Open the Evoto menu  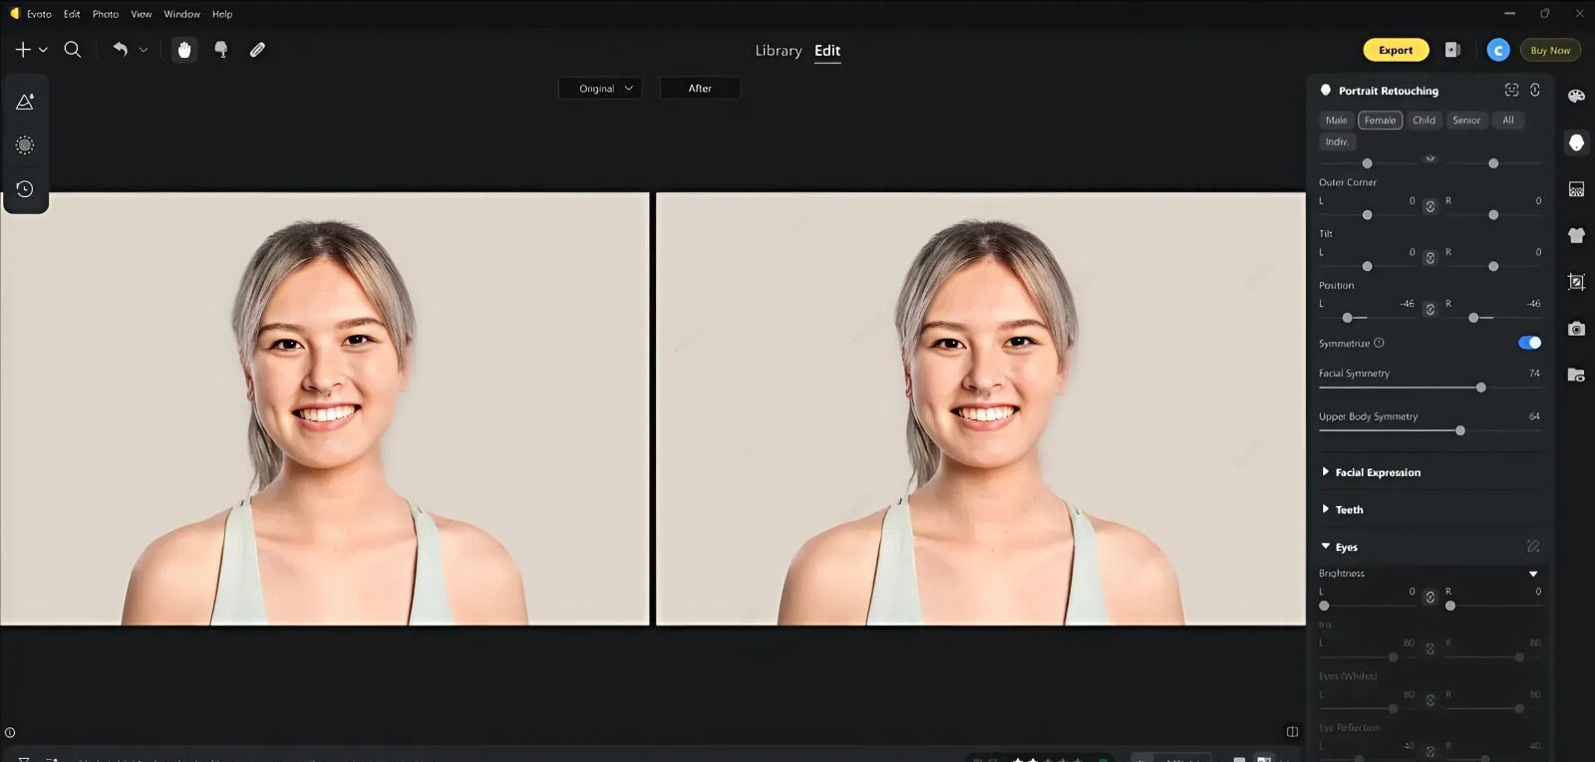click(x=39, y=14)
